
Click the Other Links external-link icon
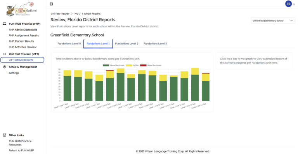(5, 135)
